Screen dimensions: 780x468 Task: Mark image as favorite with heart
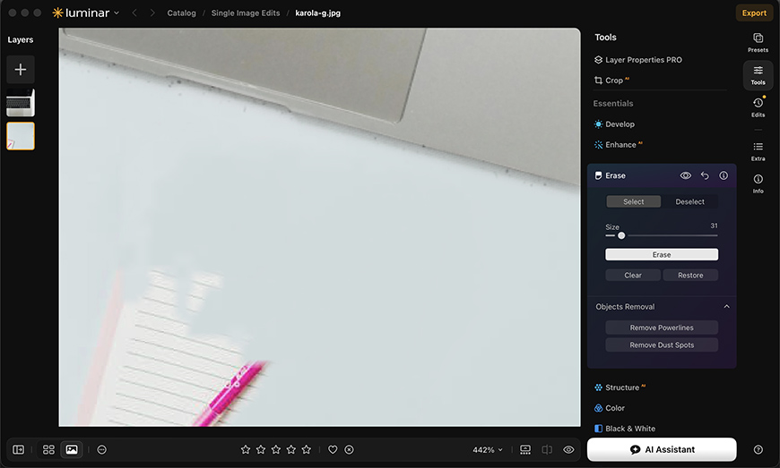[x=333, y=449]
